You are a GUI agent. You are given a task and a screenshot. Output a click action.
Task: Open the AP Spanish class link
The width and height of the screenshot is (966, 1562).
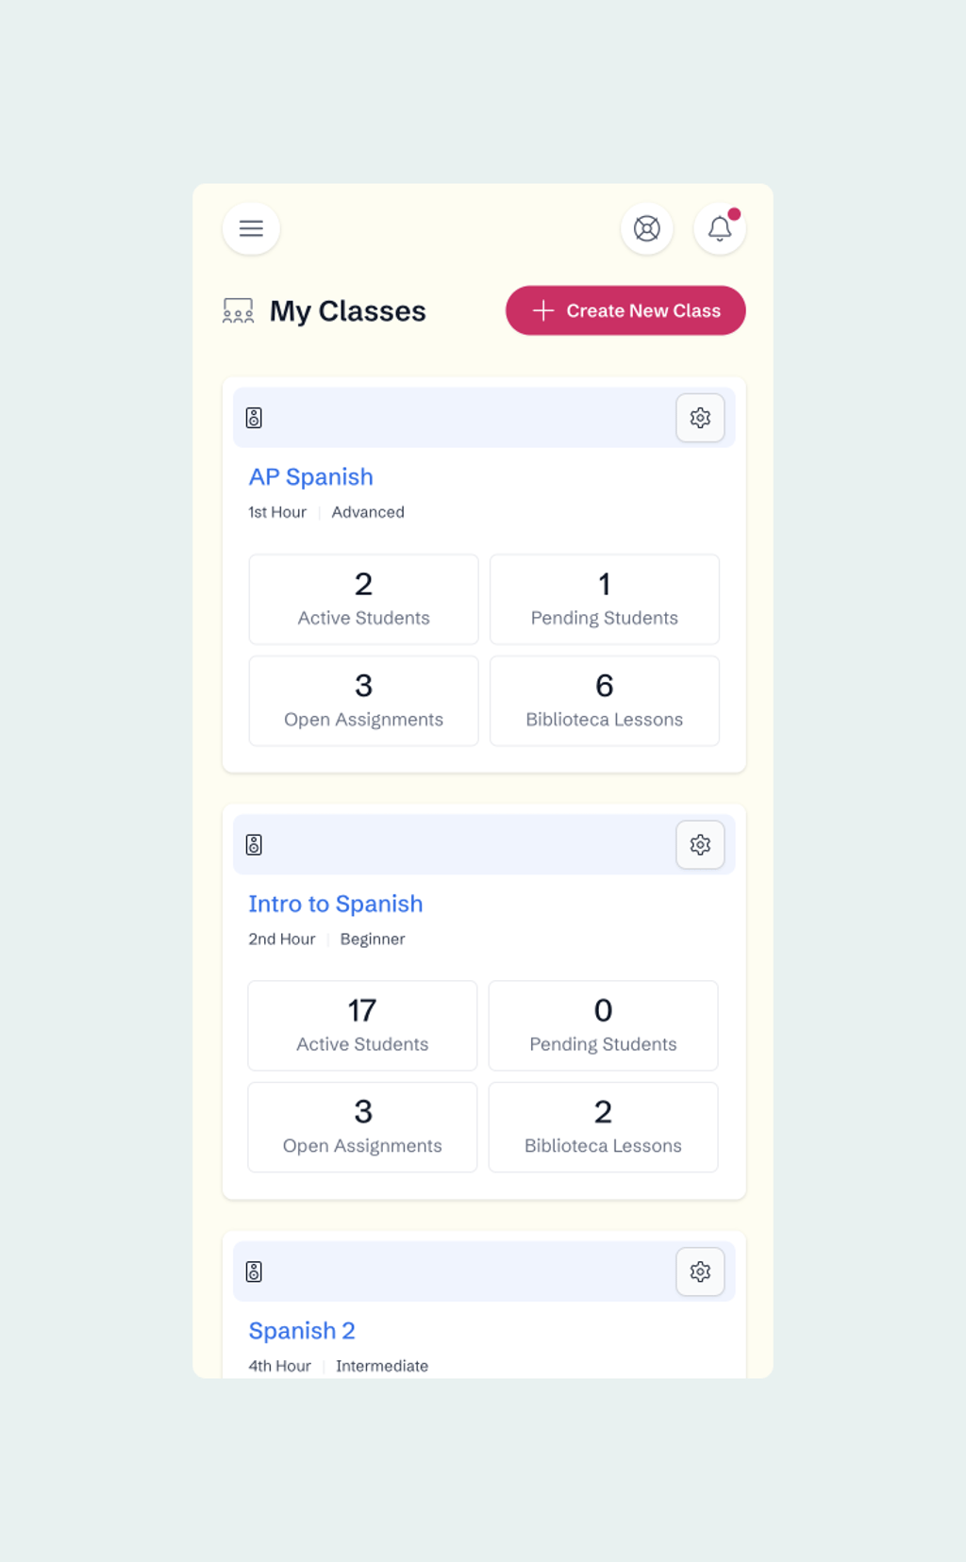click(311, 477)
